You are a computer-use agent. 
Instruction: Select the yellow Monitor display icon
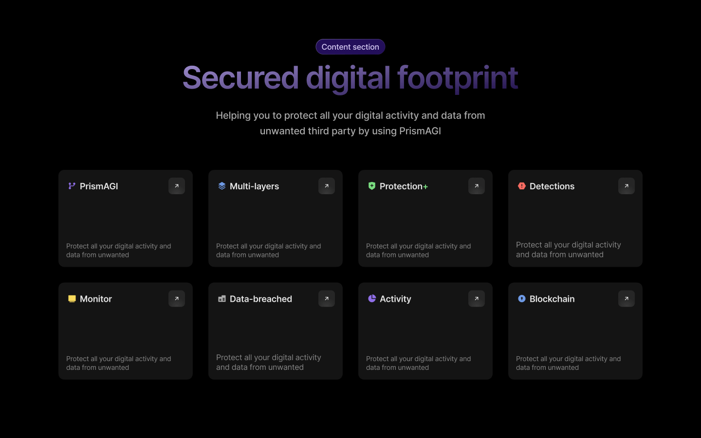point(72,299)
